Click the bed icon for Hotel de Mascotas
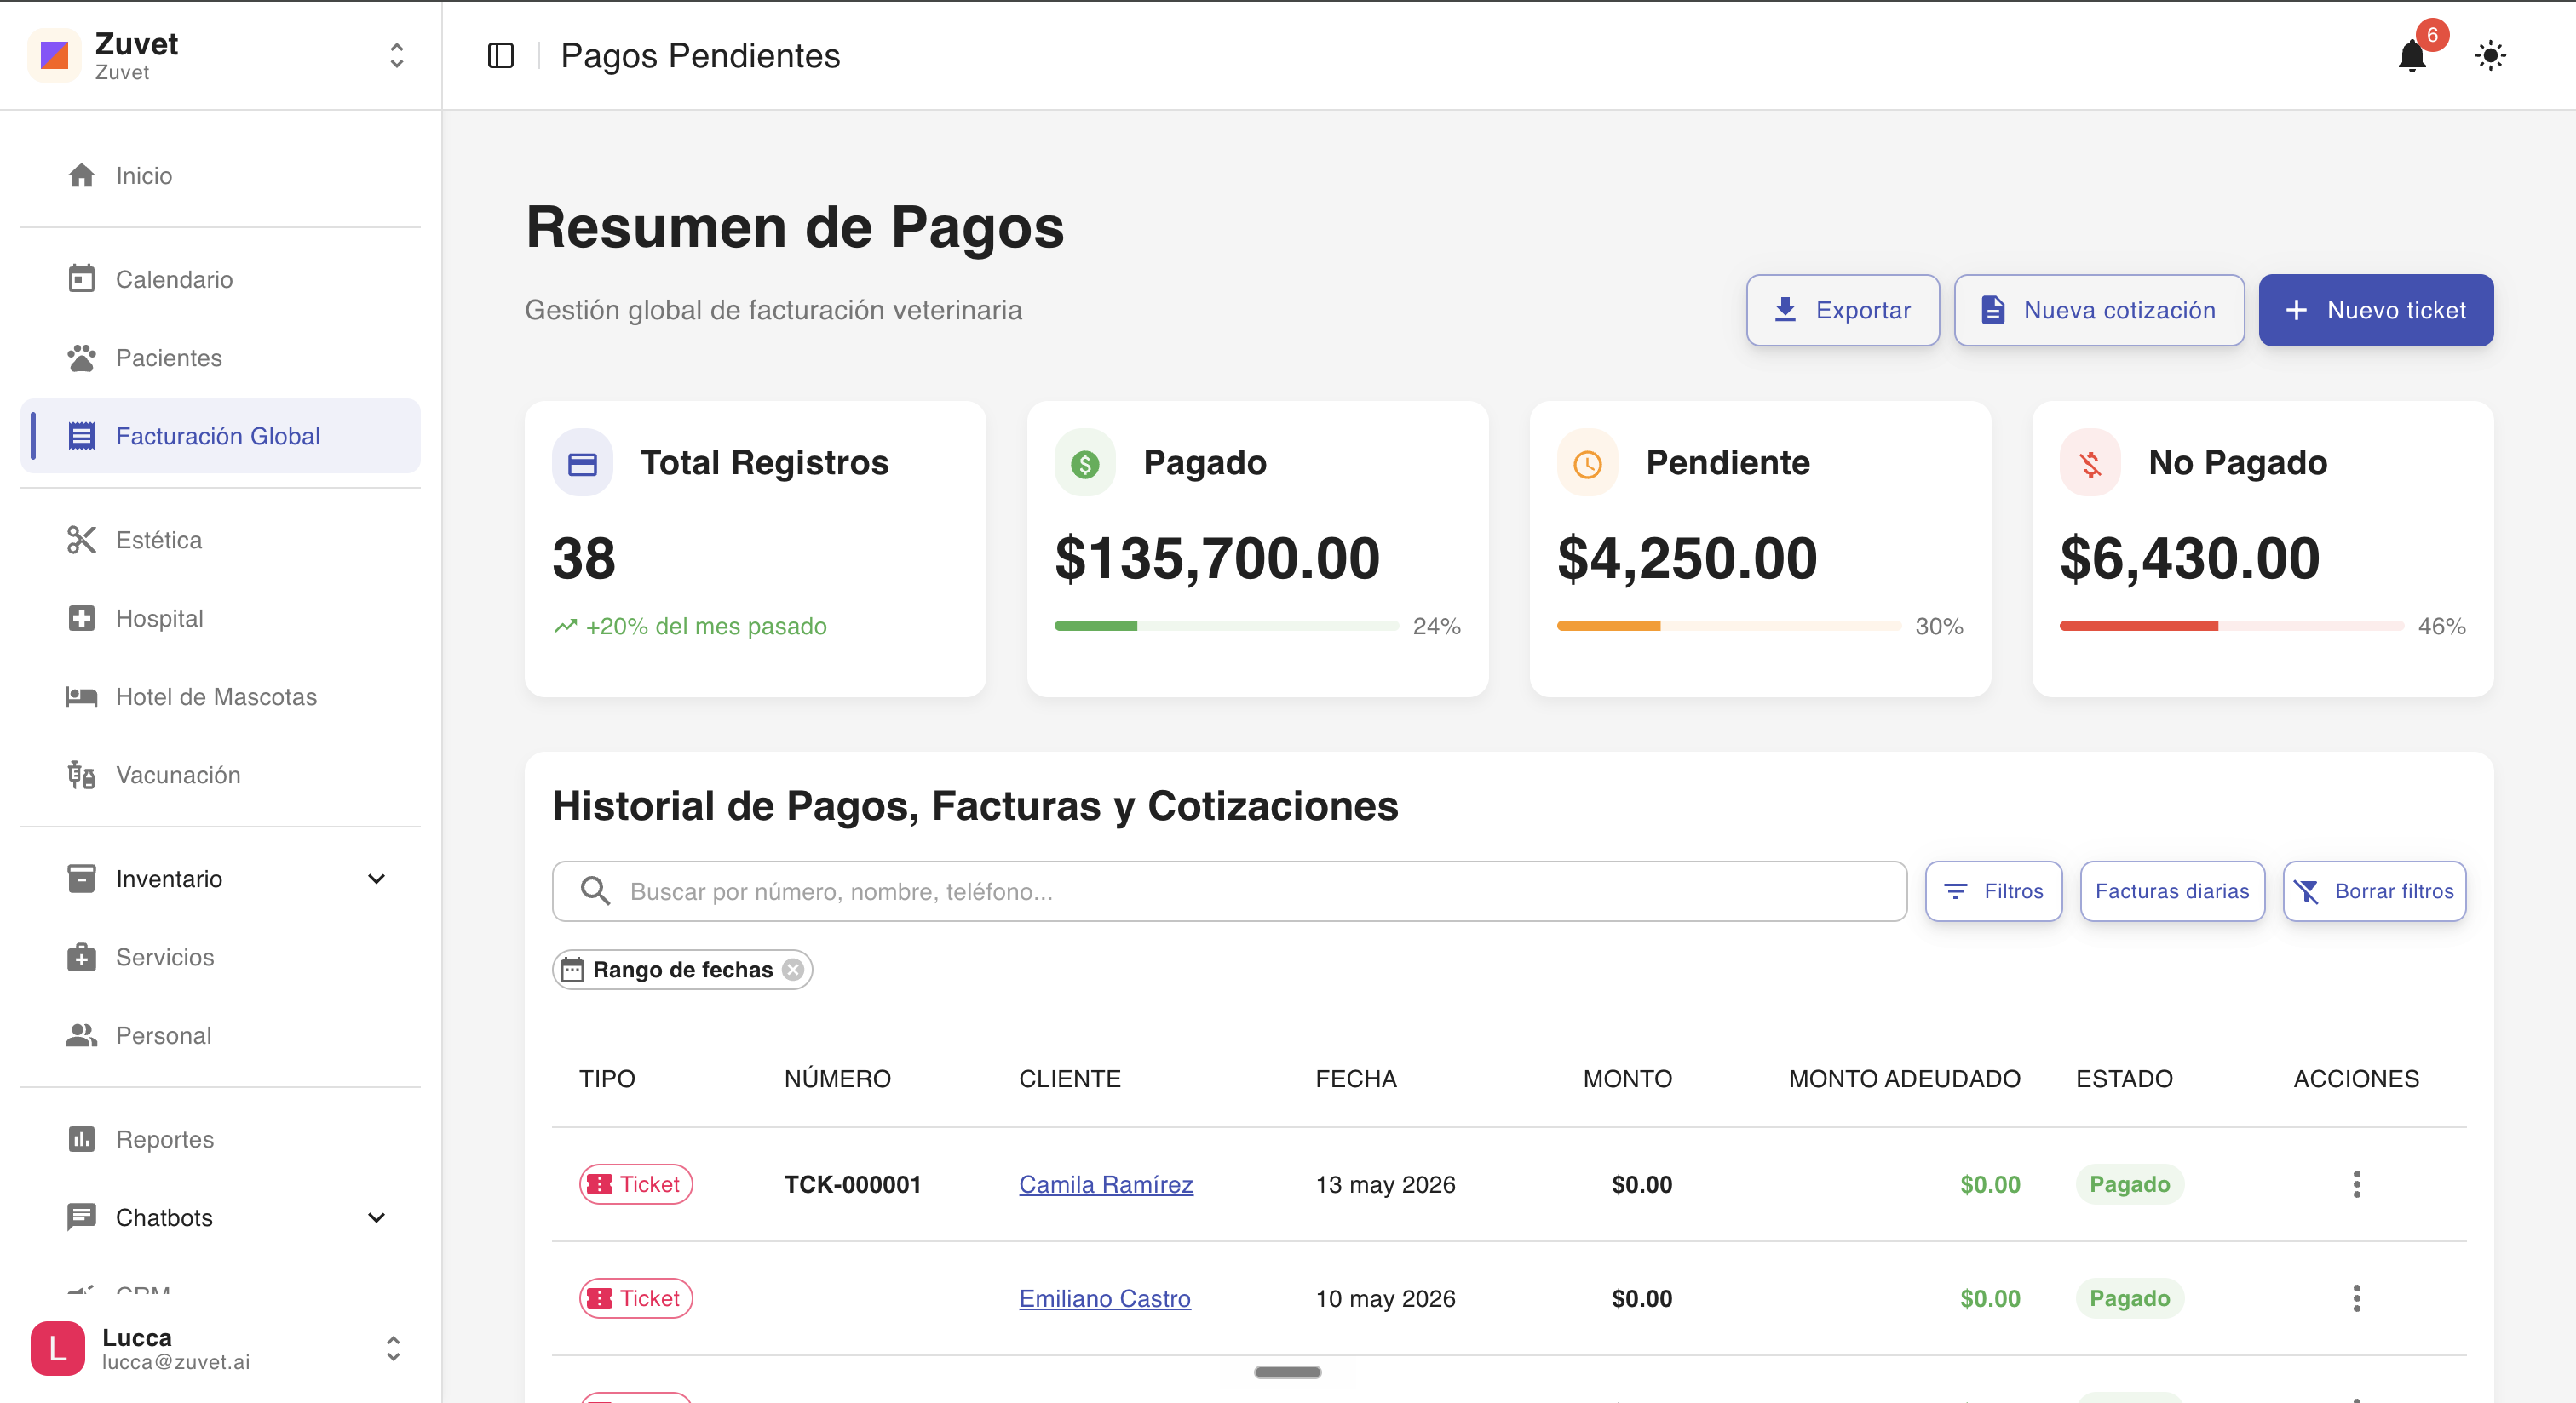Screen dimensions: 2576x1403 tap(81, 696)
